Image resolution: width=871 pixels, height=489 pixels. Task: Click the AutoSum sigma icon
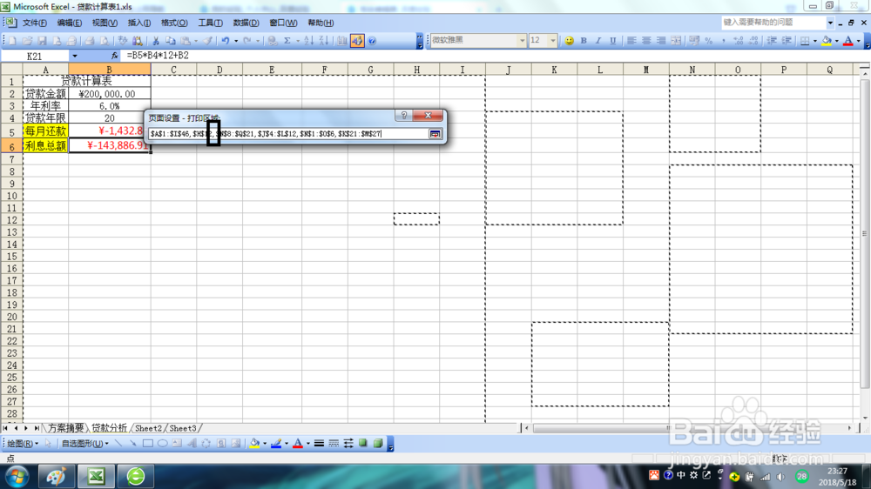[287, 41]
